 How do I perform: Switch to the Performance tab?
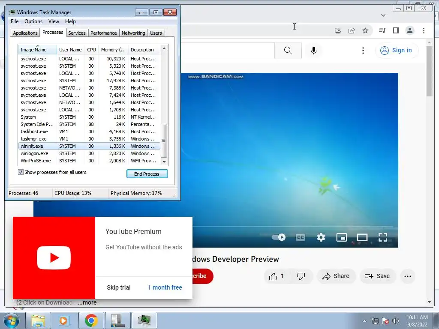(x=104, y=33)
